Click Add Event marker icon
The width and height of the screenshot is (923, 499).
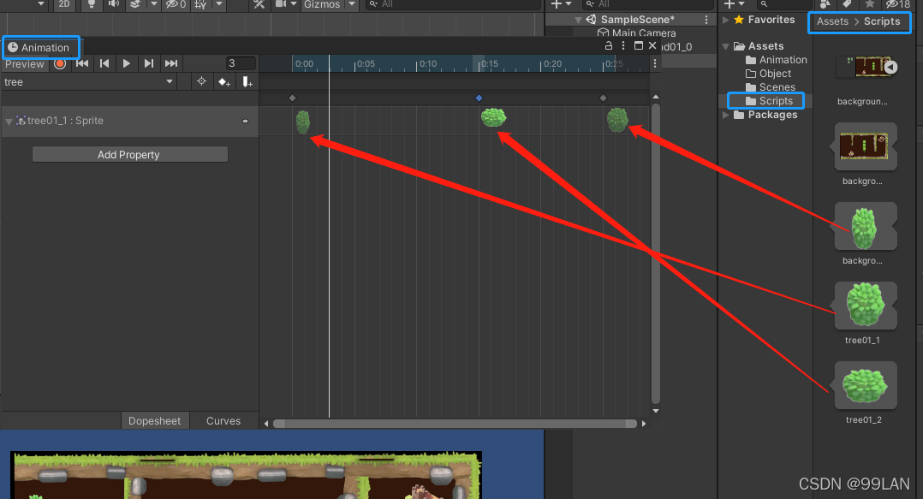247,82
